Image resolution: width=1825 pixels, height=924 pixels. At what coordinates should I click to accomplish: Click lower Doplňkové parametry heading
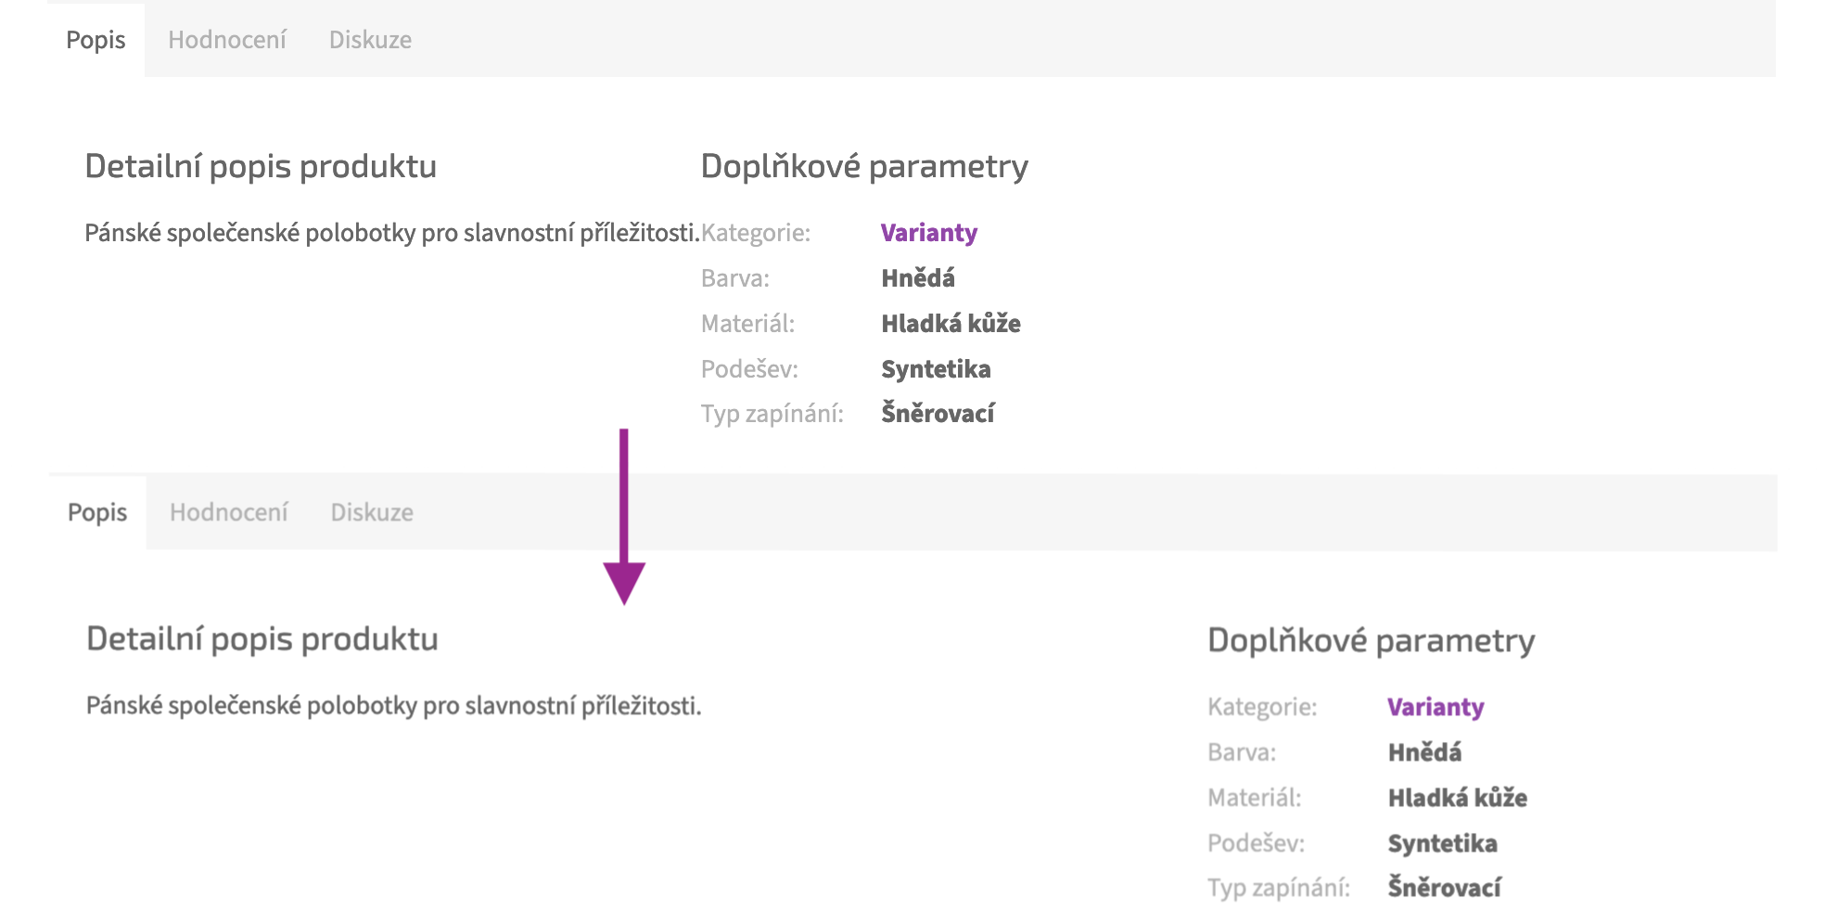coord(1371,640)
